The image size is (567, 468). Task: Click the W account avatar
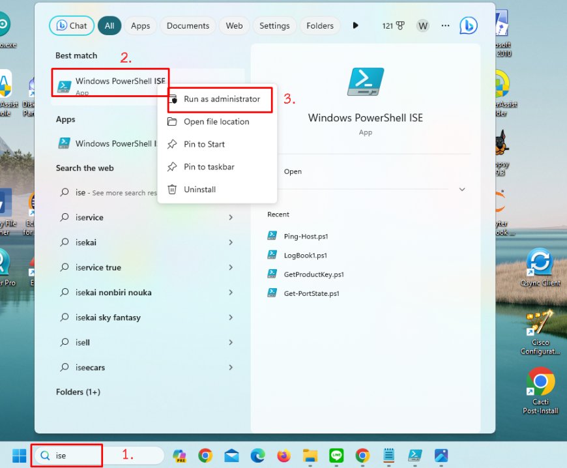[x=423, y=25]
